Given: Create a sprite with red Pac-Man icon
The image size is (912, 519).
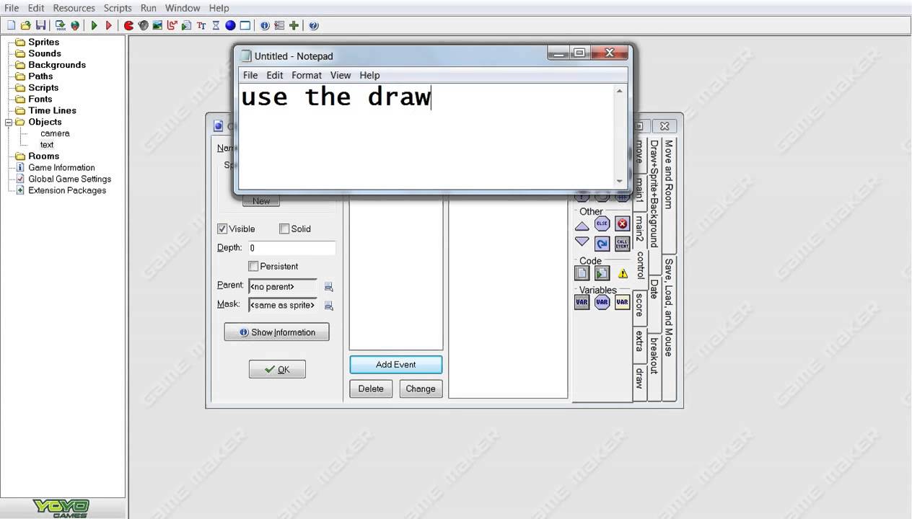Looking at the screenshot, I should tap(128, 25).
